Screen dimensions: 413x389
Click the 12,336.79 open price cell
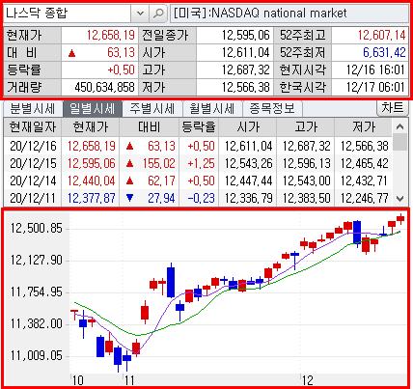pyautogui.click(x=249, y=198)
